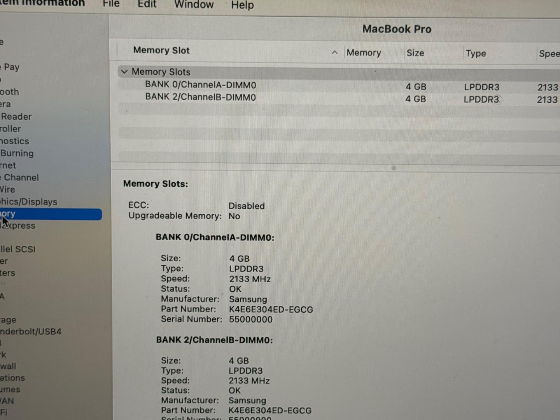Image resolution: width=560 pixels, height=420 pixels.
Task: Click the Speed column header
Action: pyautogui.click(x=549, y=54)
